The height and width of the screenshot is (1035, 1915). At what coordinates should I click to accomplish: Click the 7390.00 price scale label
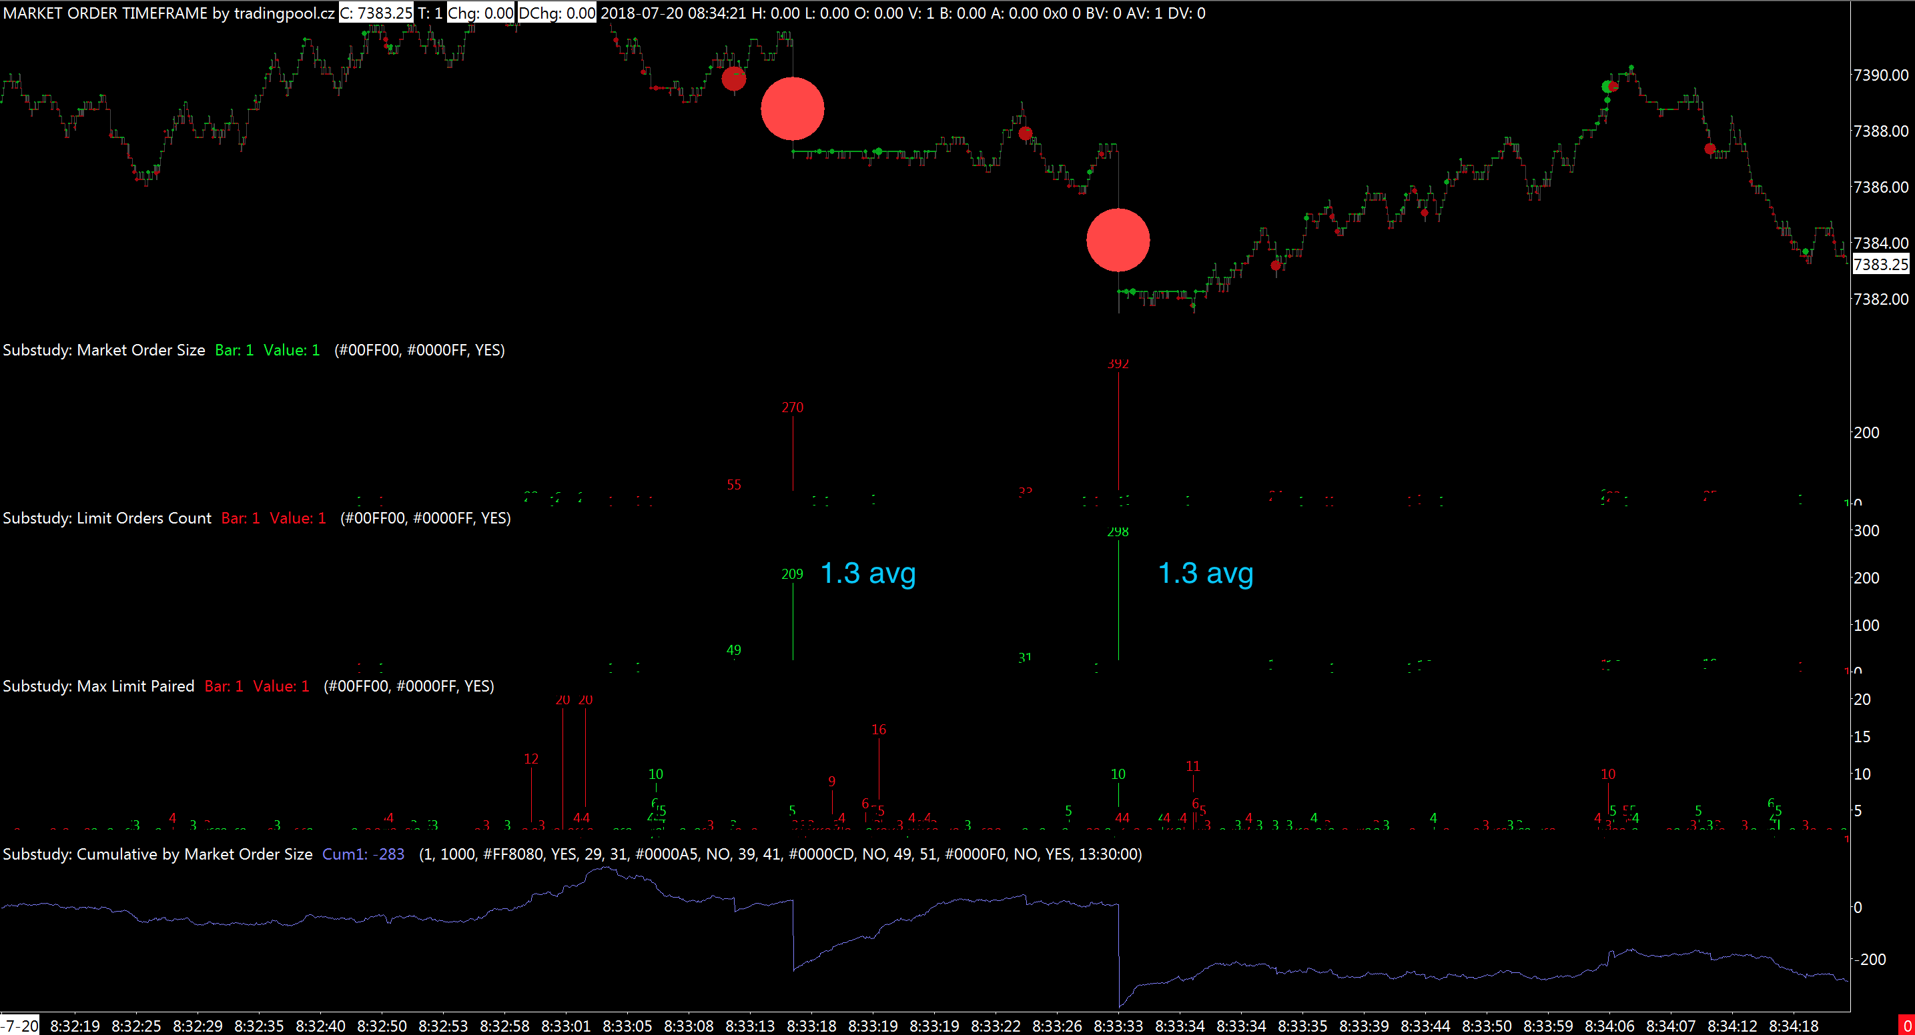[1881, 75]
